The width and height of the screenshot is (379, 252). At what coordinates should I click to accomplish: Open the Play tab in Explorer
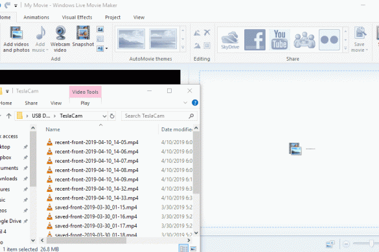coord(85,103)
